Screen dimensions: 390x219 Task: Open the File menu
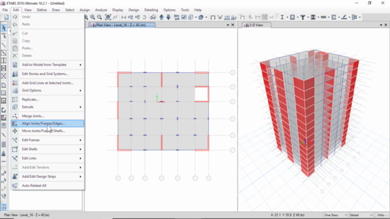[5, 10]
